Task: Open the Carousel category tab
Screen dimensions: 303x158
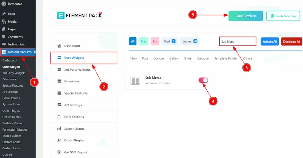Action: pos(203,58)
